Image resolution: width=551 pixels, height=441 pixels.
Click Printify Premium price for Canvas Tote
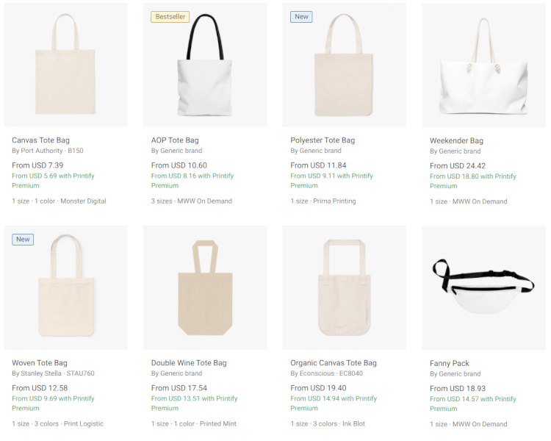tap(53, 181)
